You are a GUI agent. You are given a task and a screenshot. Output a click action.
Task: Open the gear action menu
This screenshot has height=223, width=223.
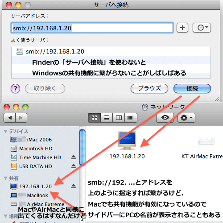(186, 118)
